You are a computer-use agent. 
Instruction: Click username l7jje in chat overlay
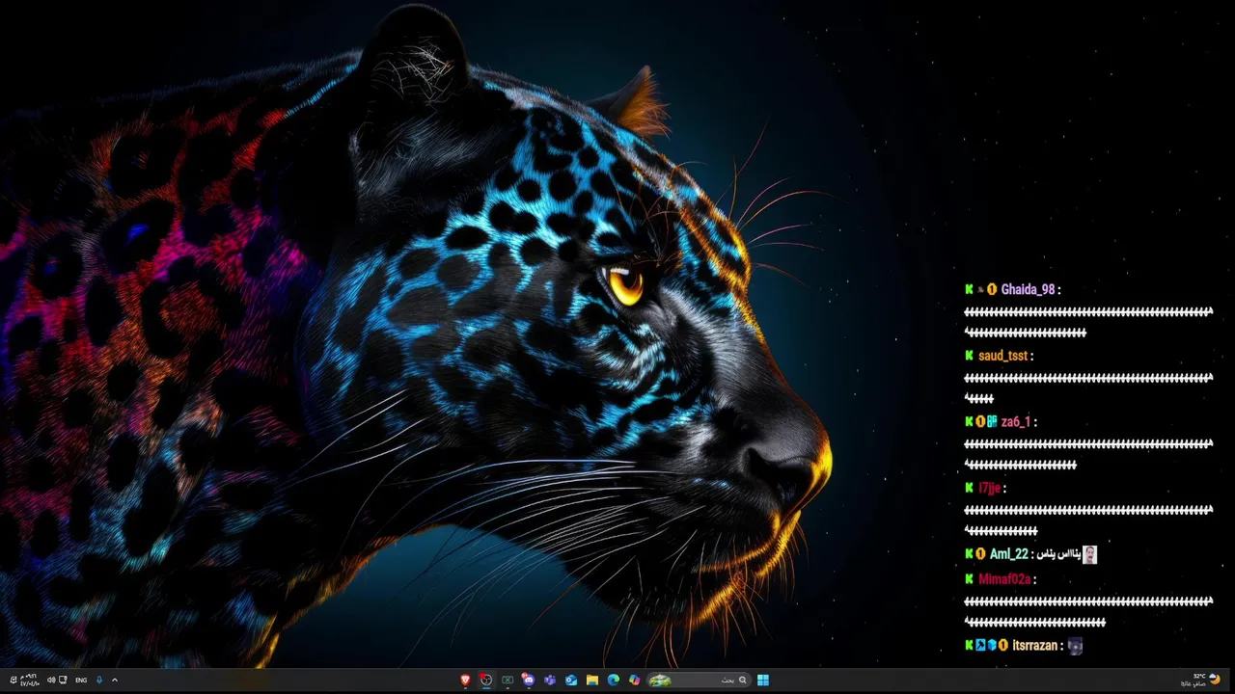pos(990,488)
